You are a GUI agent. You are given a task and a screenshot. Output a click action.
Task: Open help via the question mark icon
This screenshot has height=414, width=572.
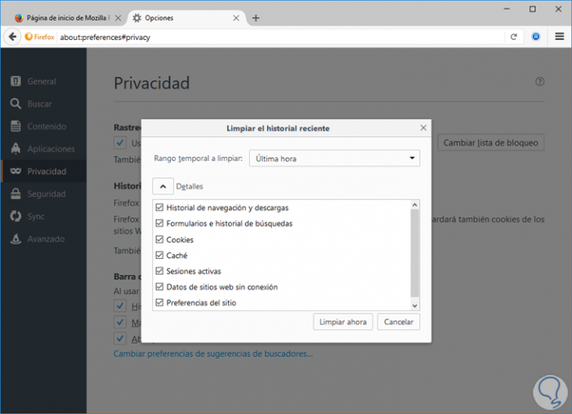point(539,82)
